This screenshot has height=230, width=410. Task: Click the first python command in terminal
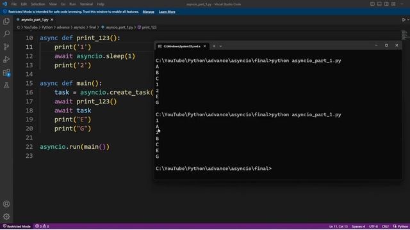tap(306, 61)
